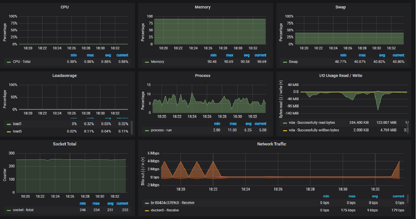Sort Socket Total legend by current column

[x=122, y=203]
